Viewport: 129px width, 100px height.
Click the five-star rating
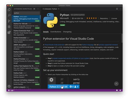[x=91, y=18]
